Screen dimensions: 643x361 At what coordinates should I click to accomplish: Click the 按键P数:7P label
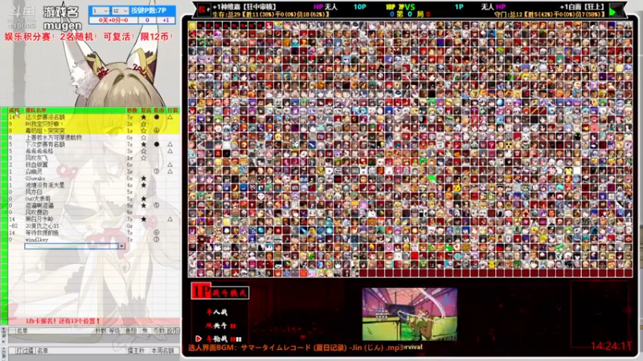[149, 10]
